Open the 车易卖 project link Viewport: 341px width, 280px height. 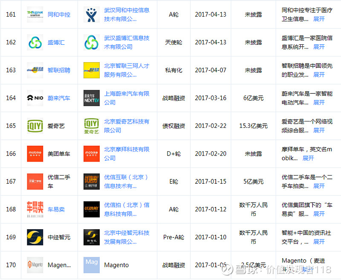coord(56,209)
